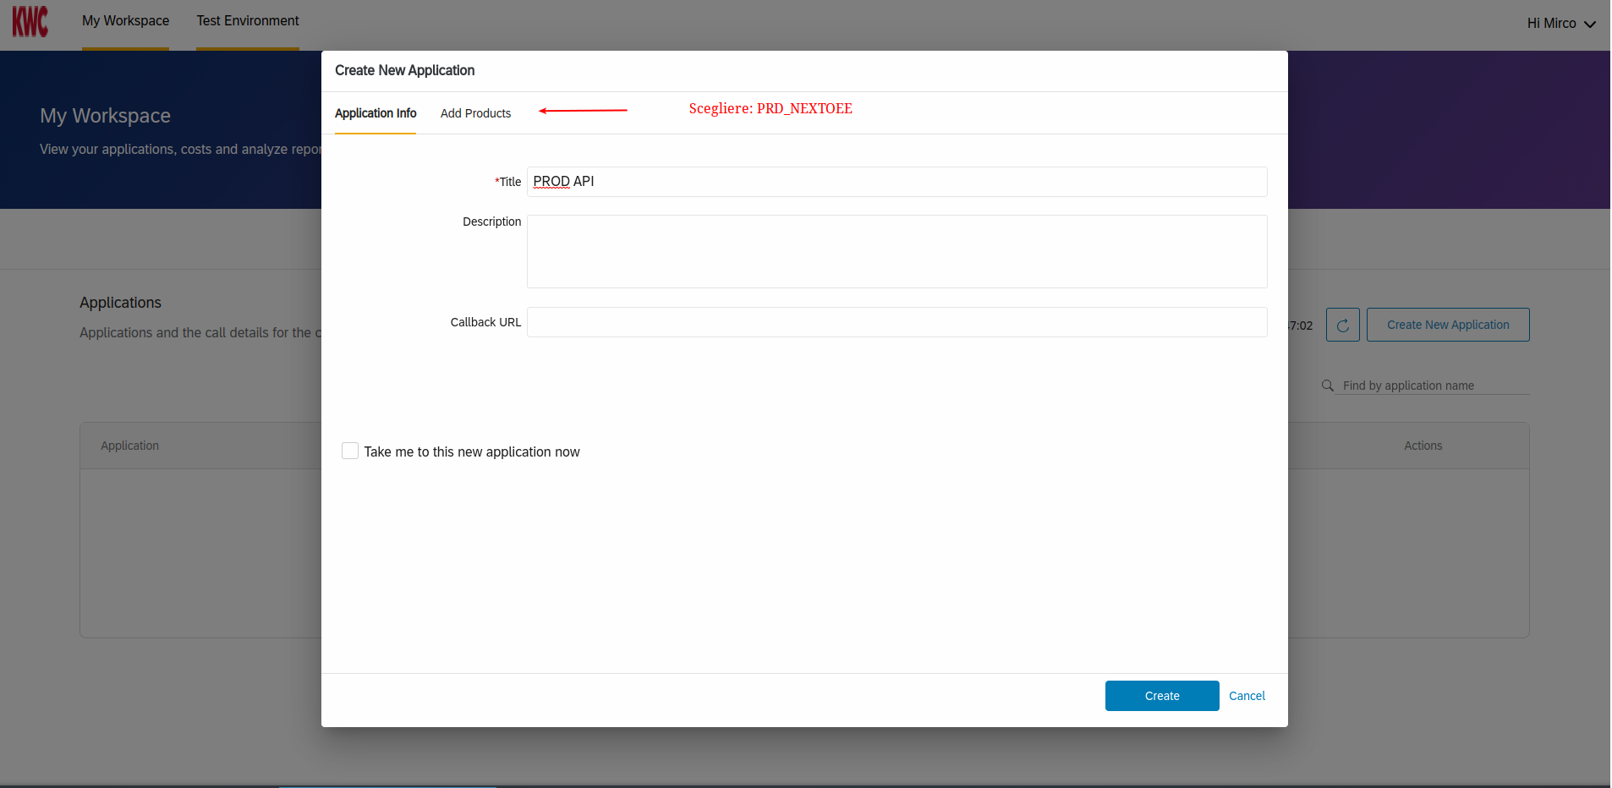This screenshot has height=788, width=1612.
Task: Check "Take me to this new application now"
Action: 349,451
